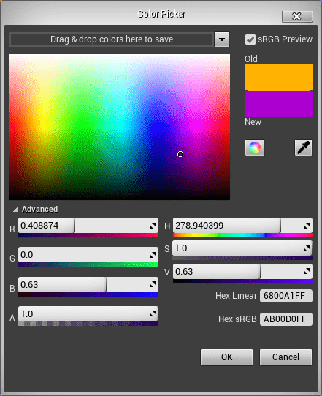Click the expand arrow on B field
This screenshot has width=322, height=396.
(153, 285)
